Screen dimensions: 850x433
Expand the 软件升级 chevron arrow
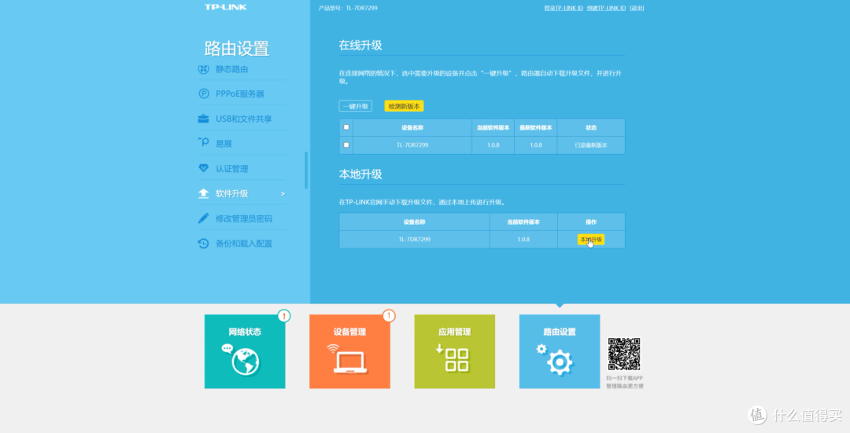(283, 194)
